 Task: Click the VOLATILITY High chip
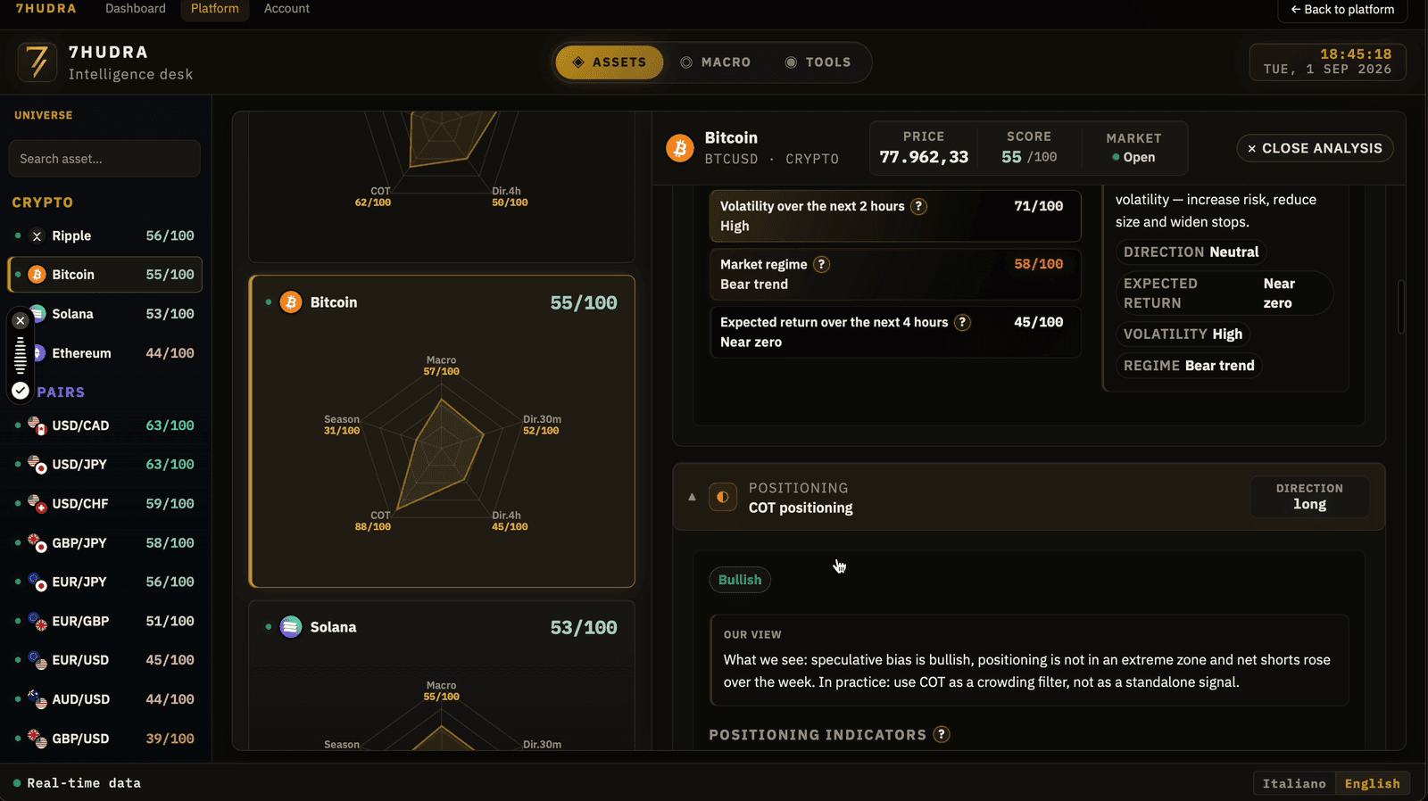coord(1183,334)
